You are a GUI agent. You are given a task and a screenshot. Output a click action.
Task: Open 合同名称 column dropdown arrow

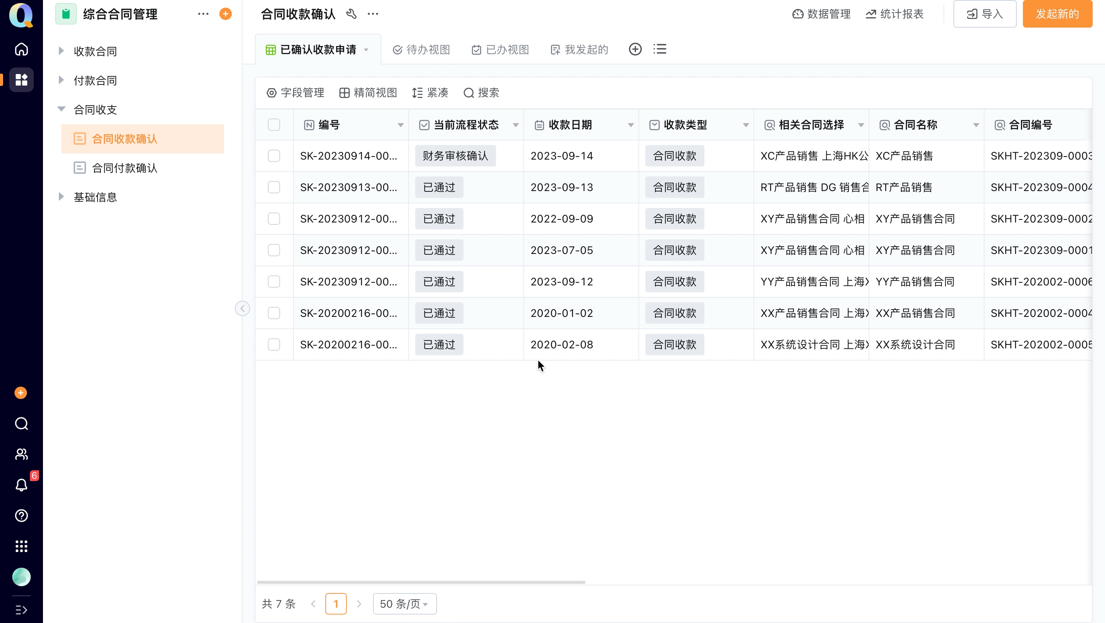(976, 125)
